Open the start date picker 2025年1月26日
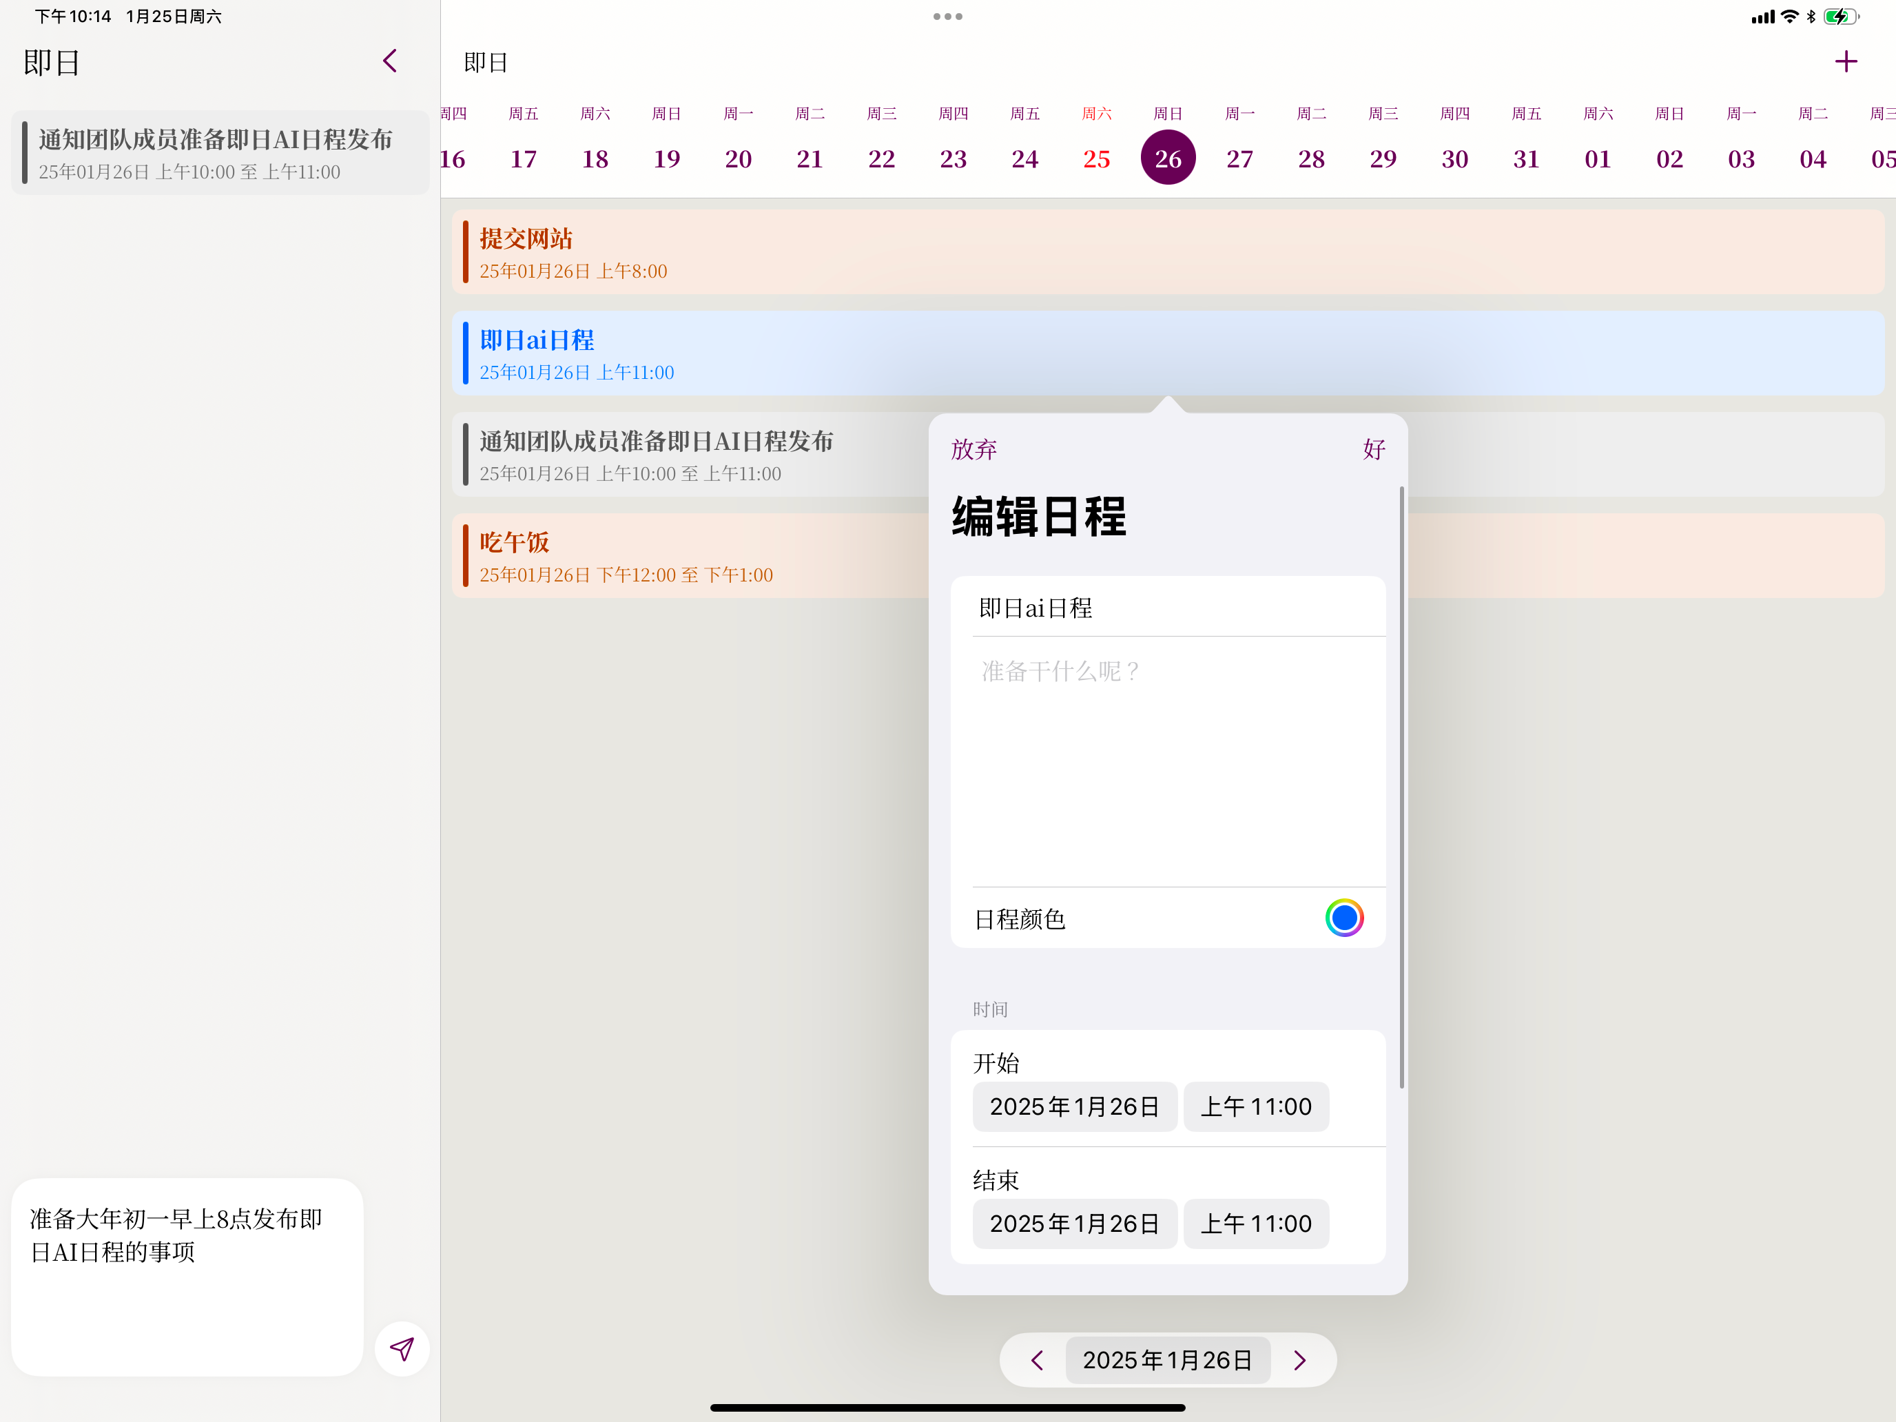Viewport: 1896px width, 1422px height. pyautogui.click(x=1074, y=1106)
